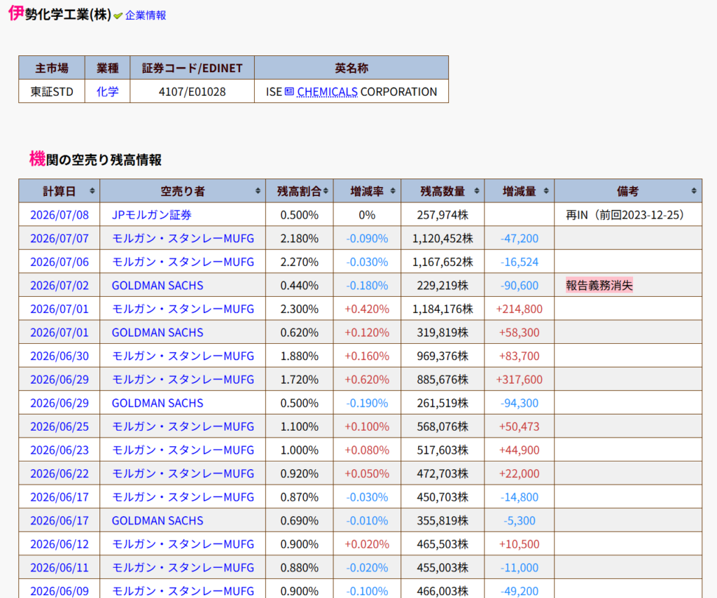Screen dimensions: 717x598
Task: Open date link 2026/06/22
Action: [60, 473]
